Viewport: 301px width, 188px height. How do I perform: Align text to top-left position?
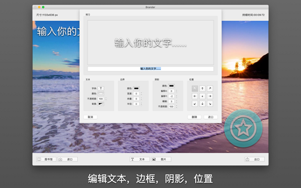click(195, 88)
